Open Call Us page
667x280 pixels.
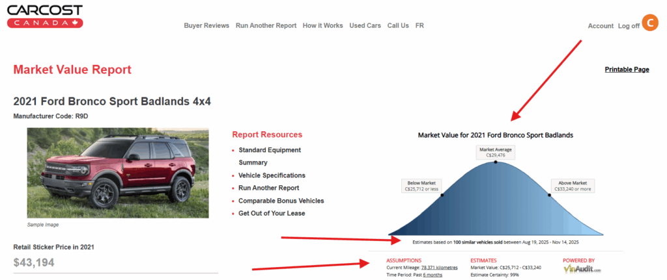pos(398,25)
